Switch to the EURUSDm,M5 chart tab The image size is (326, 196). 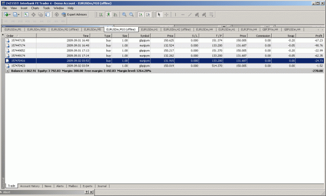92,30
